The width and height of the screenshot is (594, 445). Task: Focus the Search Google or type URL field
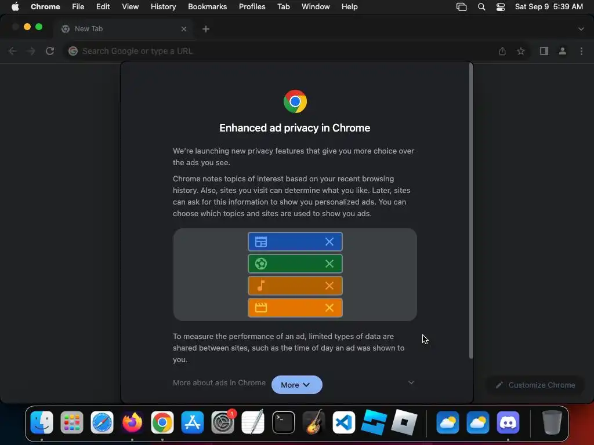click(280, 51)
